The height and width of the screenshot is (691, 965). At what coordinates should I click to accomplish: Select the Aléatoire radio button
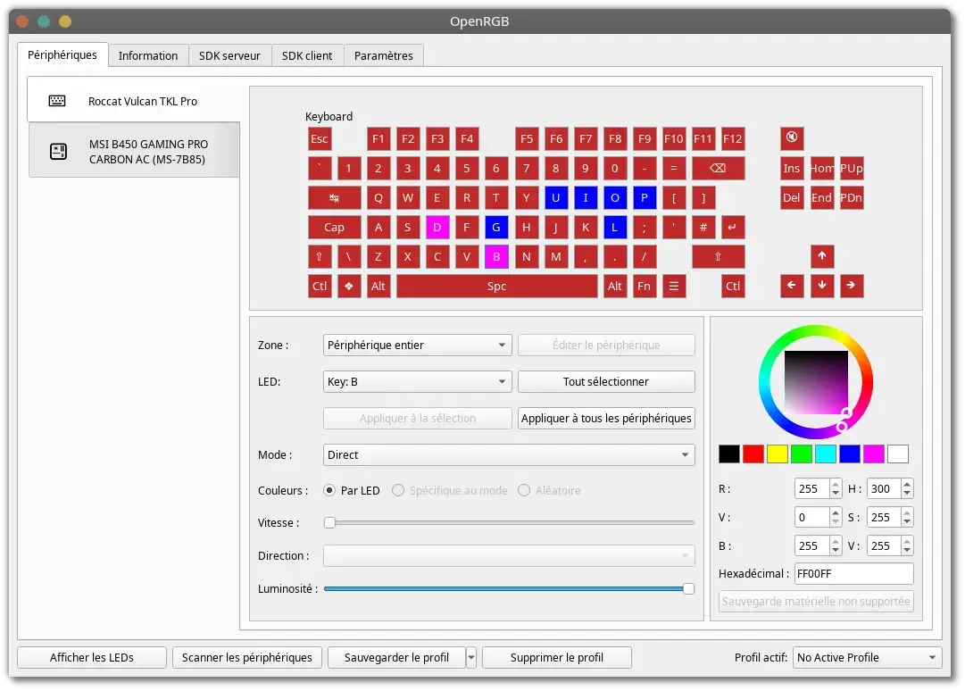click(524, 490)
